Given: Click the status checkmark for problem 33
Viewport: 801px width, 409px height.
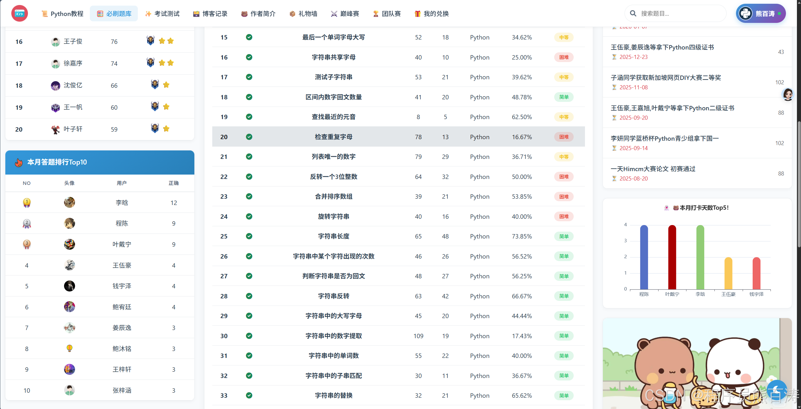Looking at the screenshot, I should tap(249, 395).
